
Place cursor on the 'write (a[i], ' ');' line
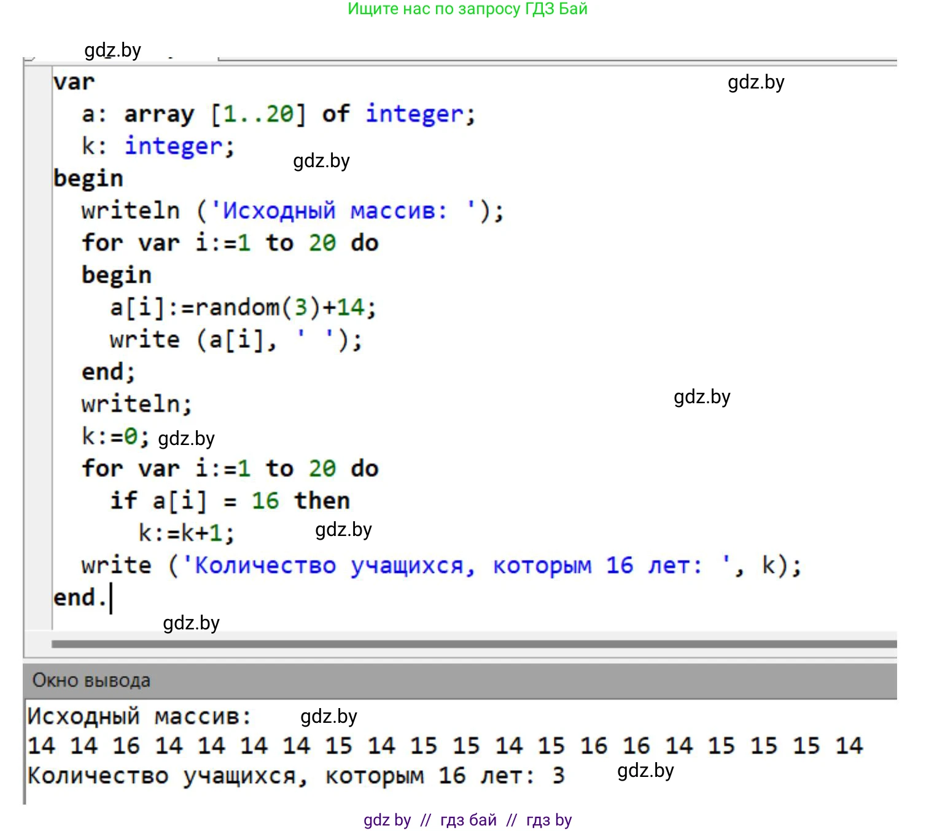click(x=236, y=340)
